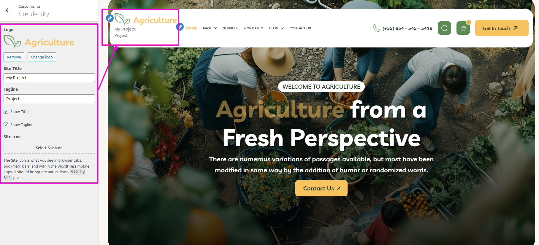The image size is (539, 245).
Task: Go to PORTFOLIO menu item
Action: coord(254,28)
